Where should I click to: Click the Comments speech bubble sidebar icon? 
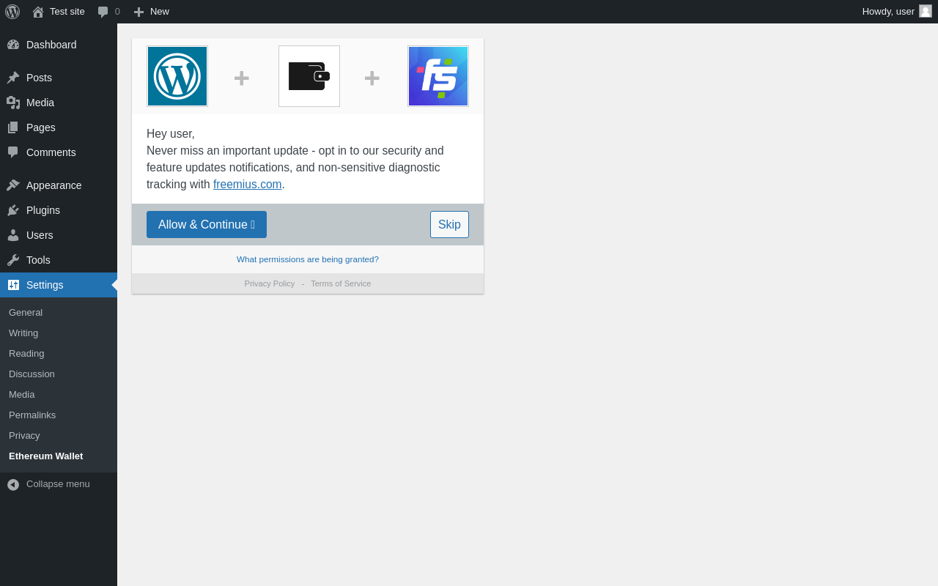point(13,152)
